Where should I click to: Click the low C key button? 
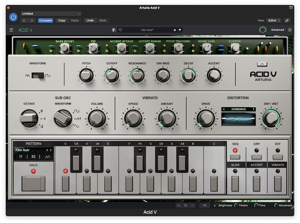pos(65,184)
